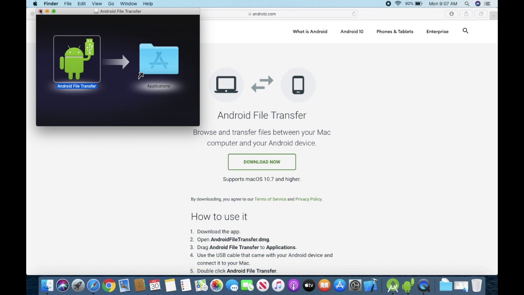524x295 pixels.
Task: Open the Finder menu
Action: click(51, 4)
